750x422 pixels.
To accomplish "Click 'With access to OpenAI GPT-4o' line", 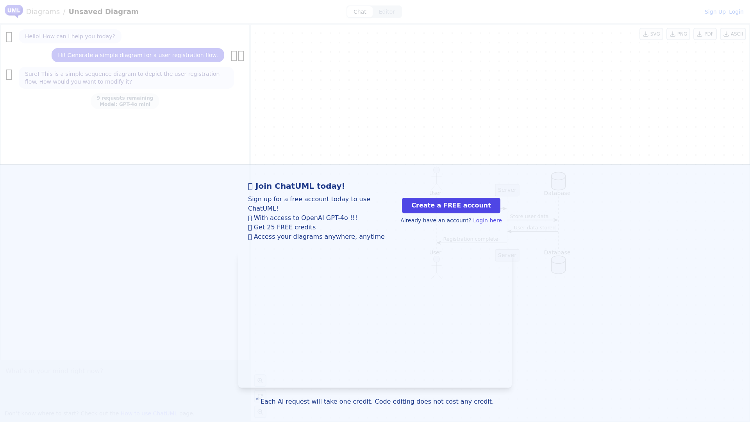I will [x=303, y=218].
